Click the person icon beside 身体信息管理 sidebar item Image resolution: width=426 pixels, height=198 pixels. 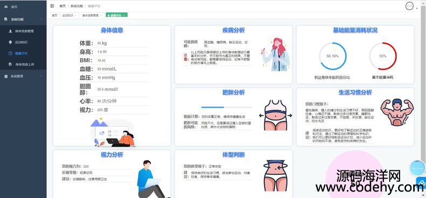tap(10, 31)
